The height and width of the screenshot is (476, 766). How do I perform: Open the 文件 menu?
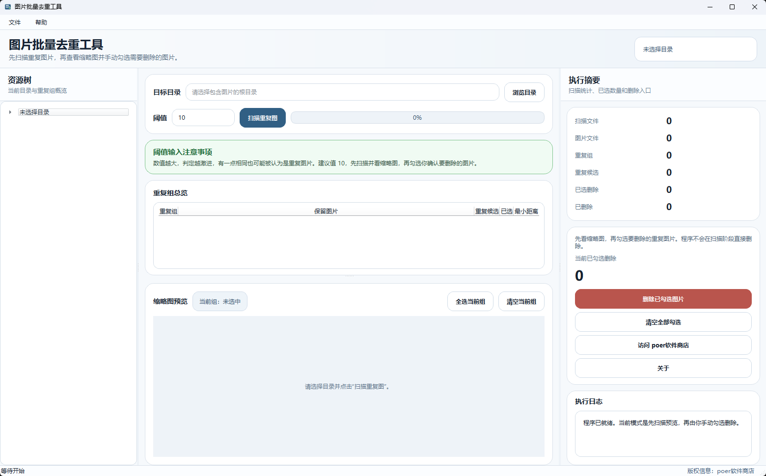coord(15,23)
